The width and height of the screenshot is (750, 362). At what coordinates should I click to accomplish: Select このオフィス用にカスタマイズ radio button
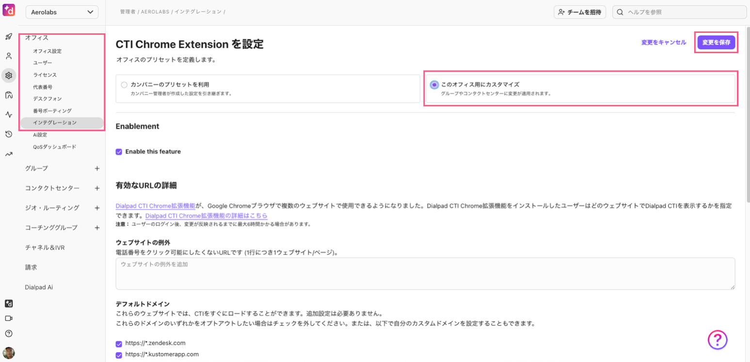pyautogui.click(x=434, y=85)
